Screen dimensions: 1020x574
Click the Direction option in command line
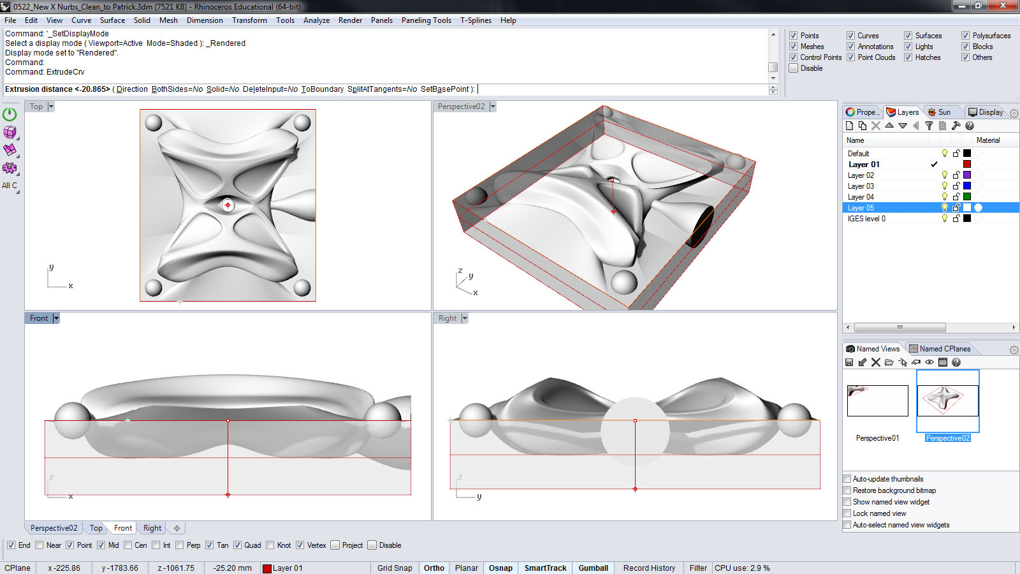[x=132, y=89]
